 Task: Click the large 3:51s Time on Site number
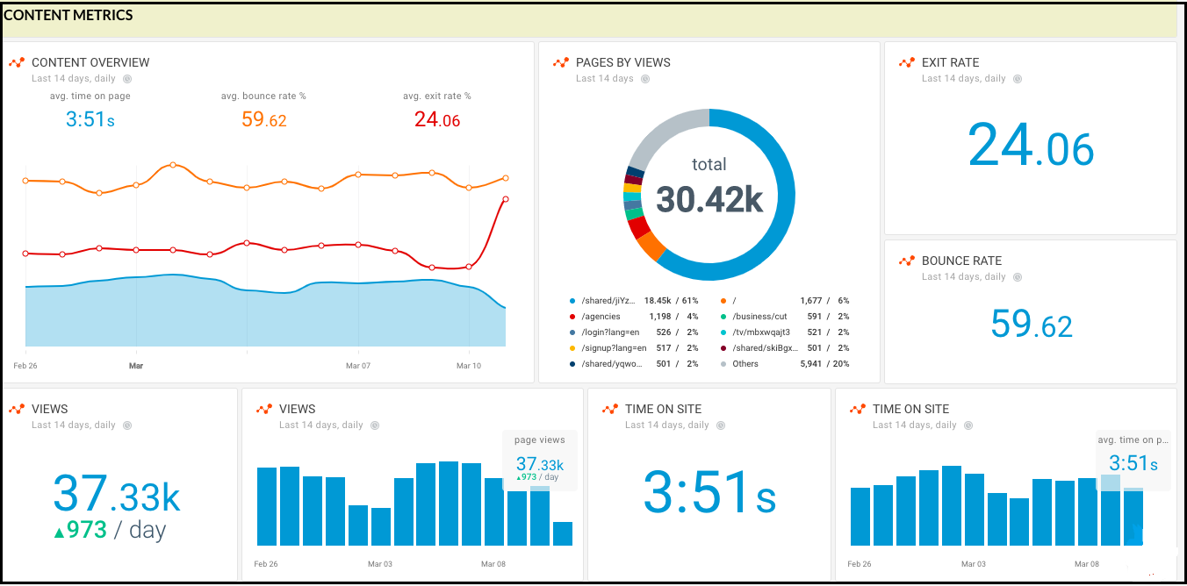[x=709, y=492]
